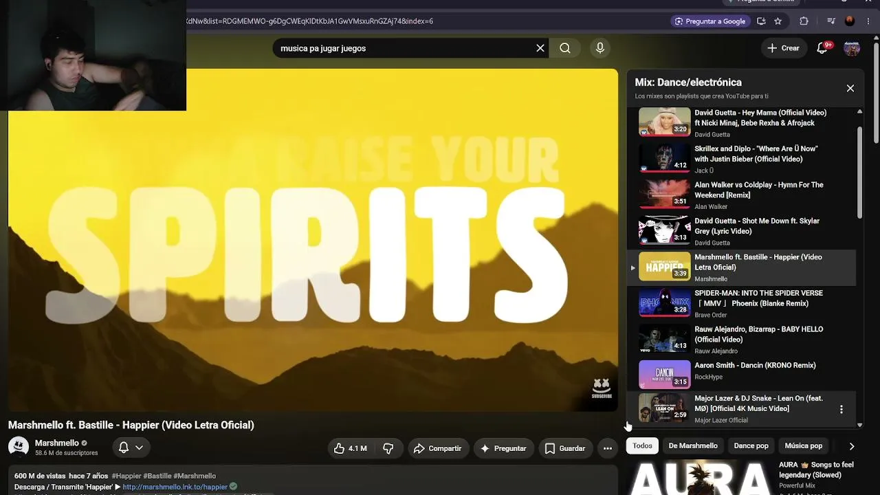
Task: Click 'SPIDER-MAN: INTO THE SPIDER VERSE' title
Action: [x=760, y=298]
